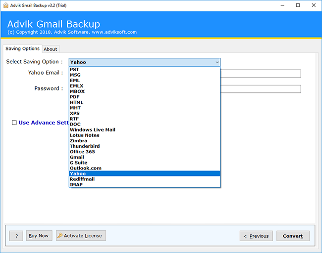Screen dimensions: 322x253
Task: Open Activate License dialog
Action: 81,236
